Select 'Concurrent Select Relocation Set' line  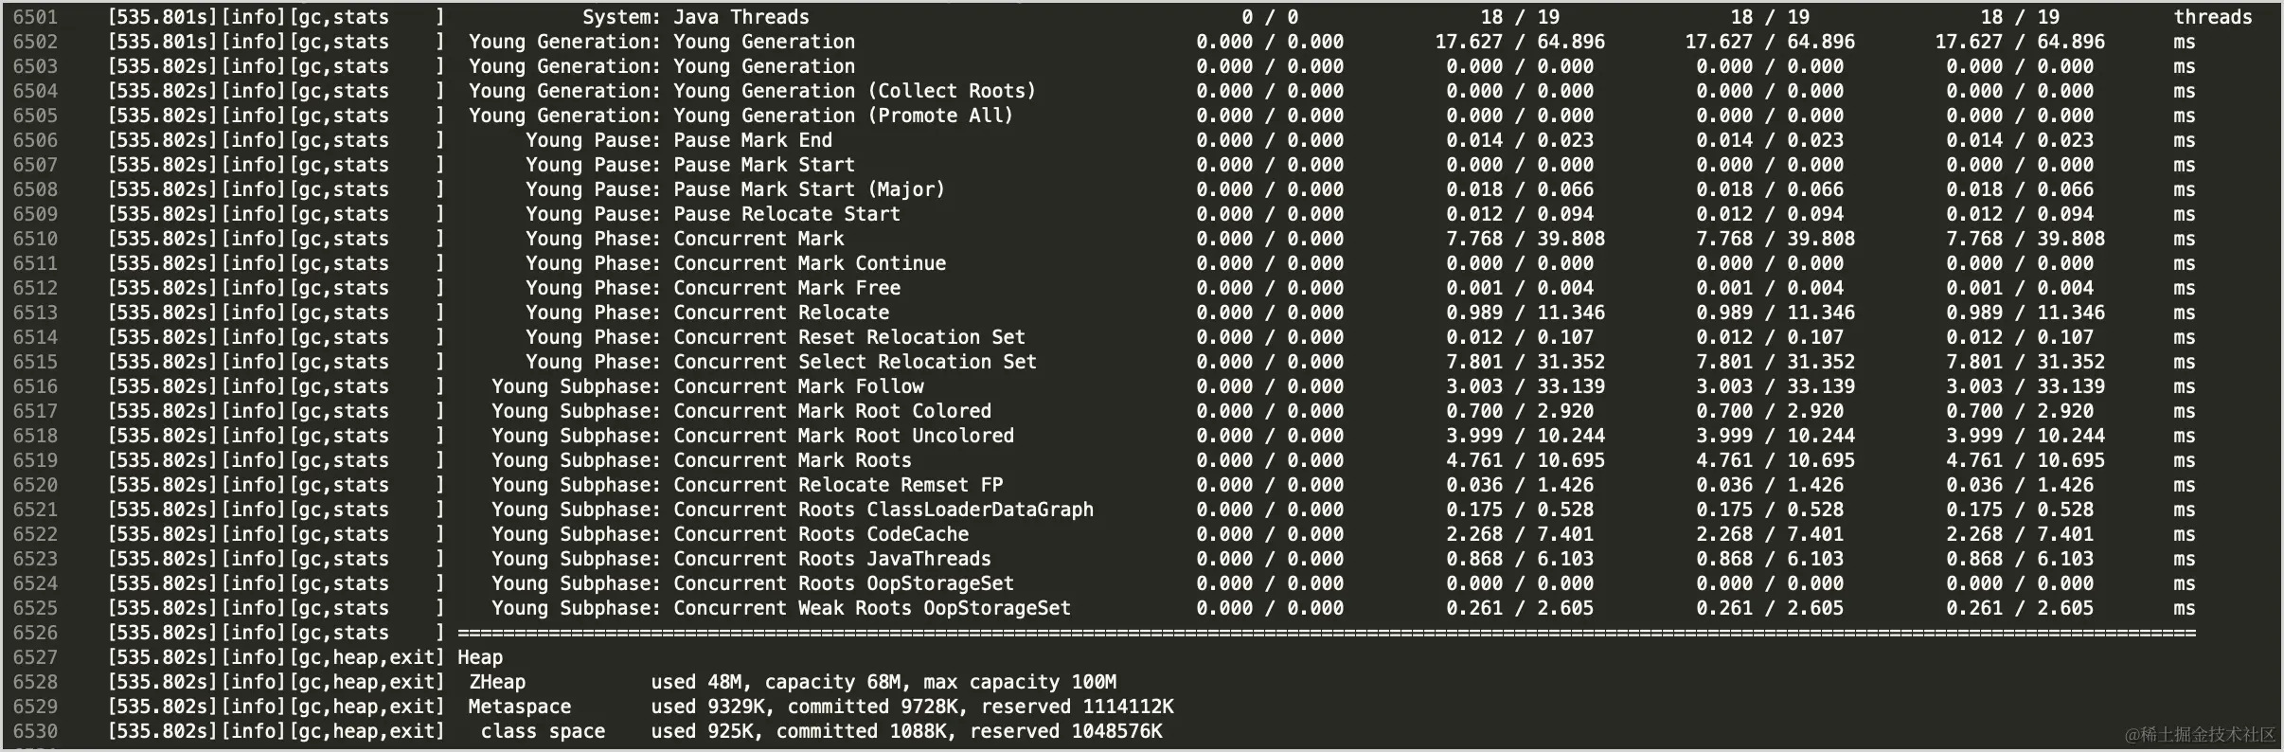pyautogui.click(x=855, y=362)
